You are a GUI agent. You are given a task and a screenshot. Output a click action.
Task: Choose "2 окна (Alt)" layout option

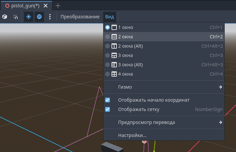coord(130,46)
